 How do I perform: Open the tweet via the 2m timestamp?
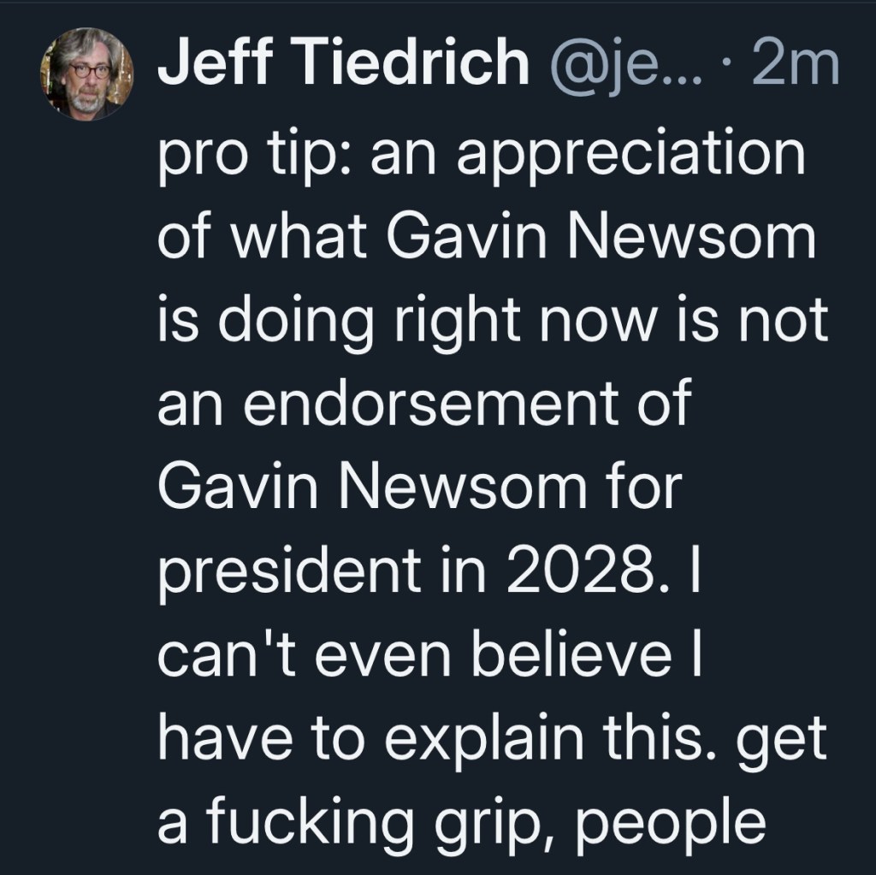(x=794, y=66)
